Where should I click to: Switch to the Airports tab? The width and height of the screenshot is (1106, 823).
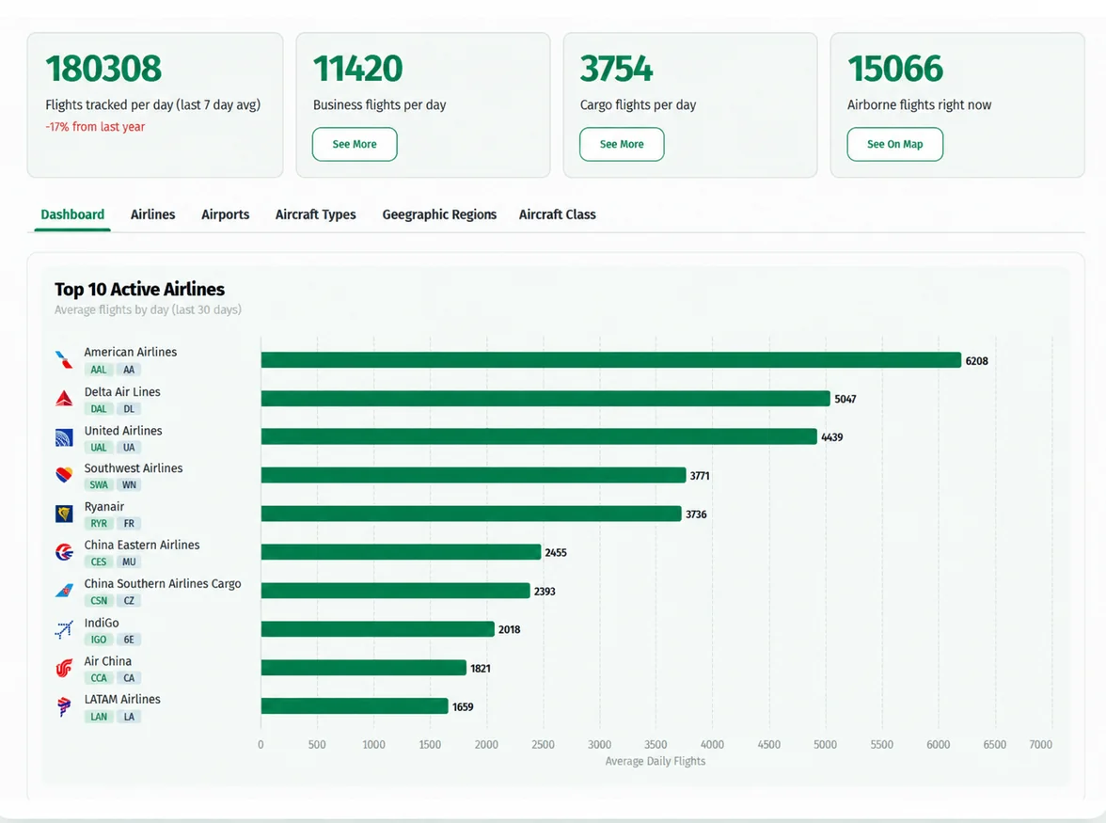tap(225, 214)
